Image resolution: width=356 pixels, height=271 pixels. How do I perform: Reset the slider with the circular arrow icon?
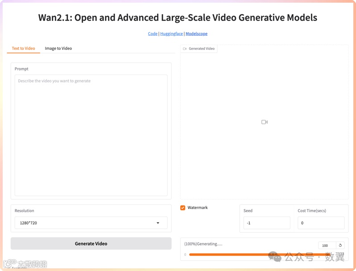pos(340,245)
